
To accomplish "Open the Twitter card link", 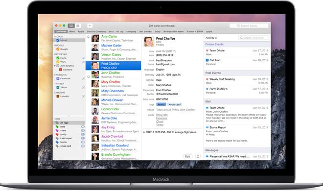I will click(x=160, y=125).
